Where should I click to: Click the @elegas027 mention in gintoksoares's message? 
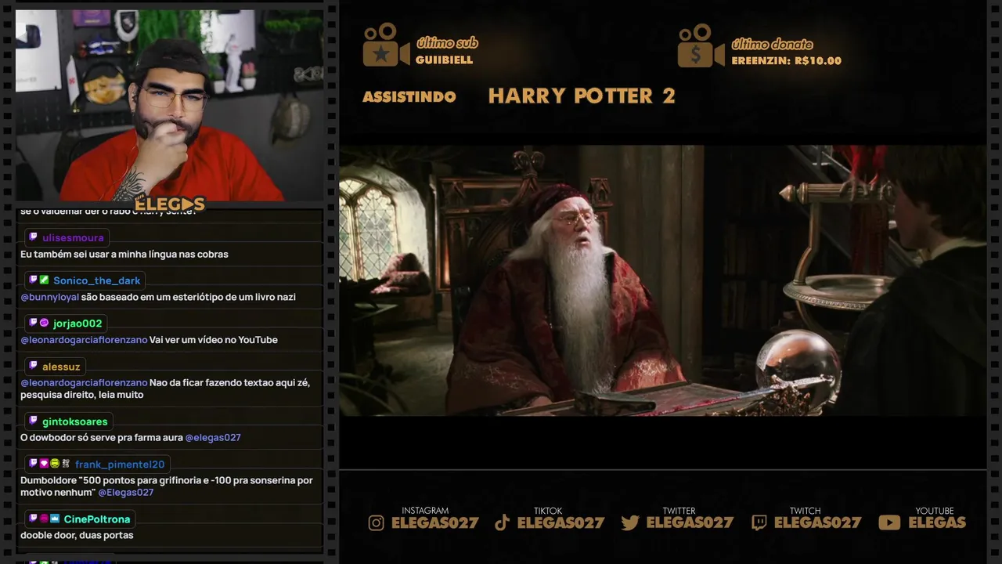[x=213, y=438]
